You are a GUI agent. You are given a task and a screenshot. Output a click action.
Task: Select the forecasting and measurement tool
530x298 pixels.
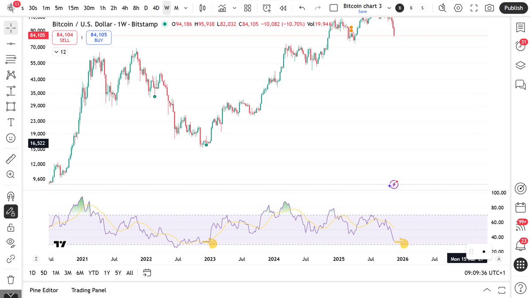pyautogui.click(x=11, y=91)
